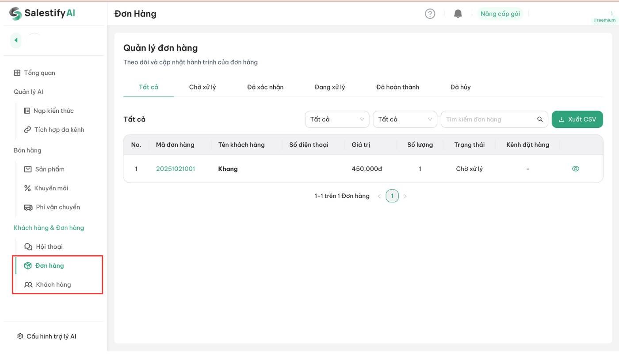Image resolution: width=619 pixels, height=354 pixels.
Task: Click the Xuất CSV export button
Action: pyautogui.click(x=577, y=119)
